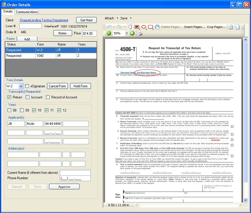Image resolution: width=251 pixels, height=213 pixels.
Task: Click Delete Pages toolbar item
Action: [172, 27]
